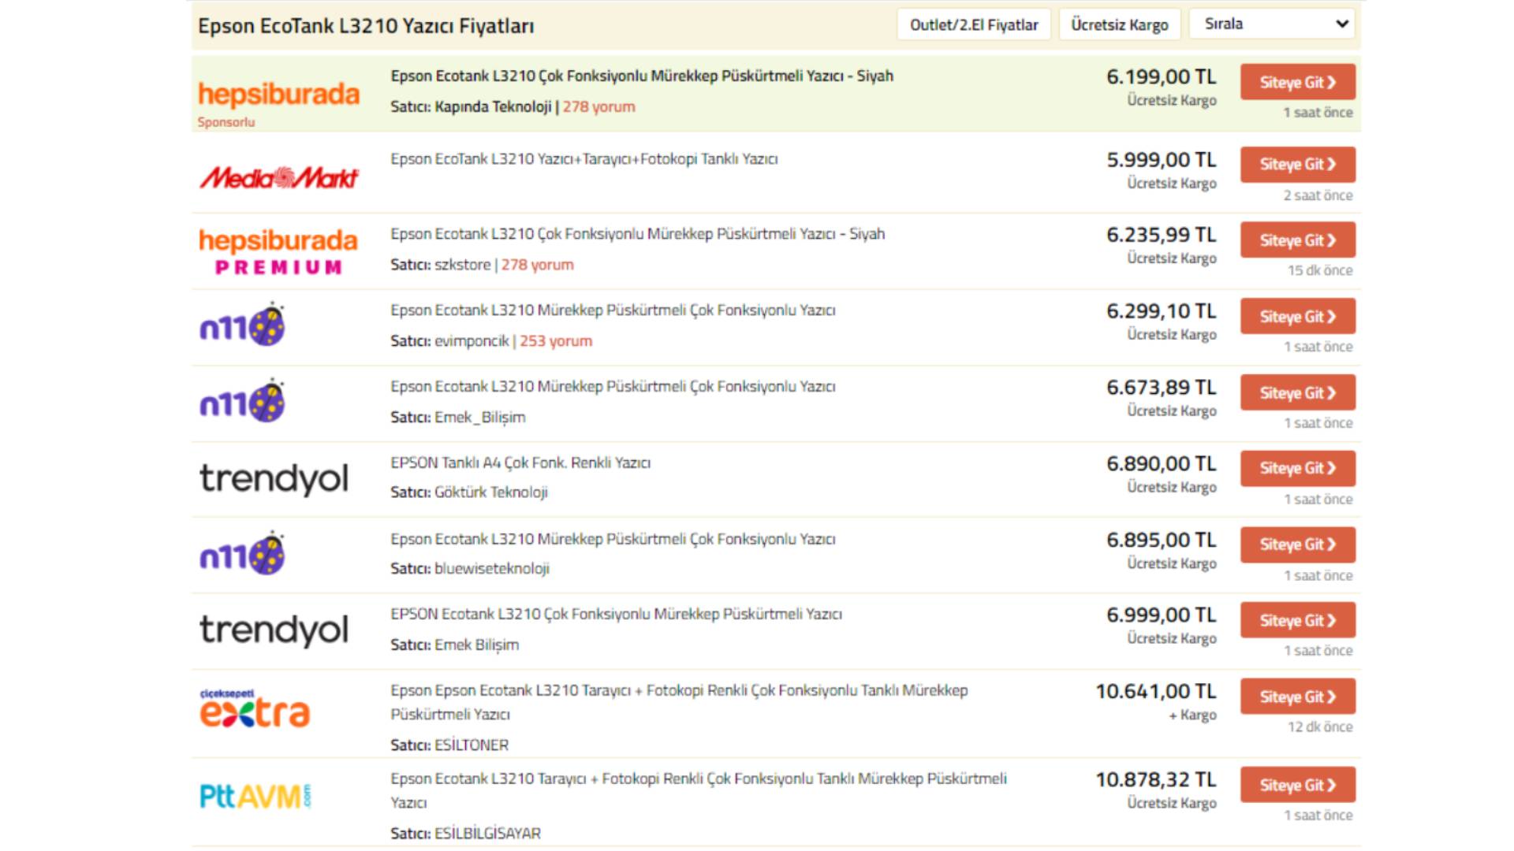The image size is (1514, 851).
Task: Click heading Epson EcoTank L3210 Yazıcı Fiyatları
Action: pos(366,26)
